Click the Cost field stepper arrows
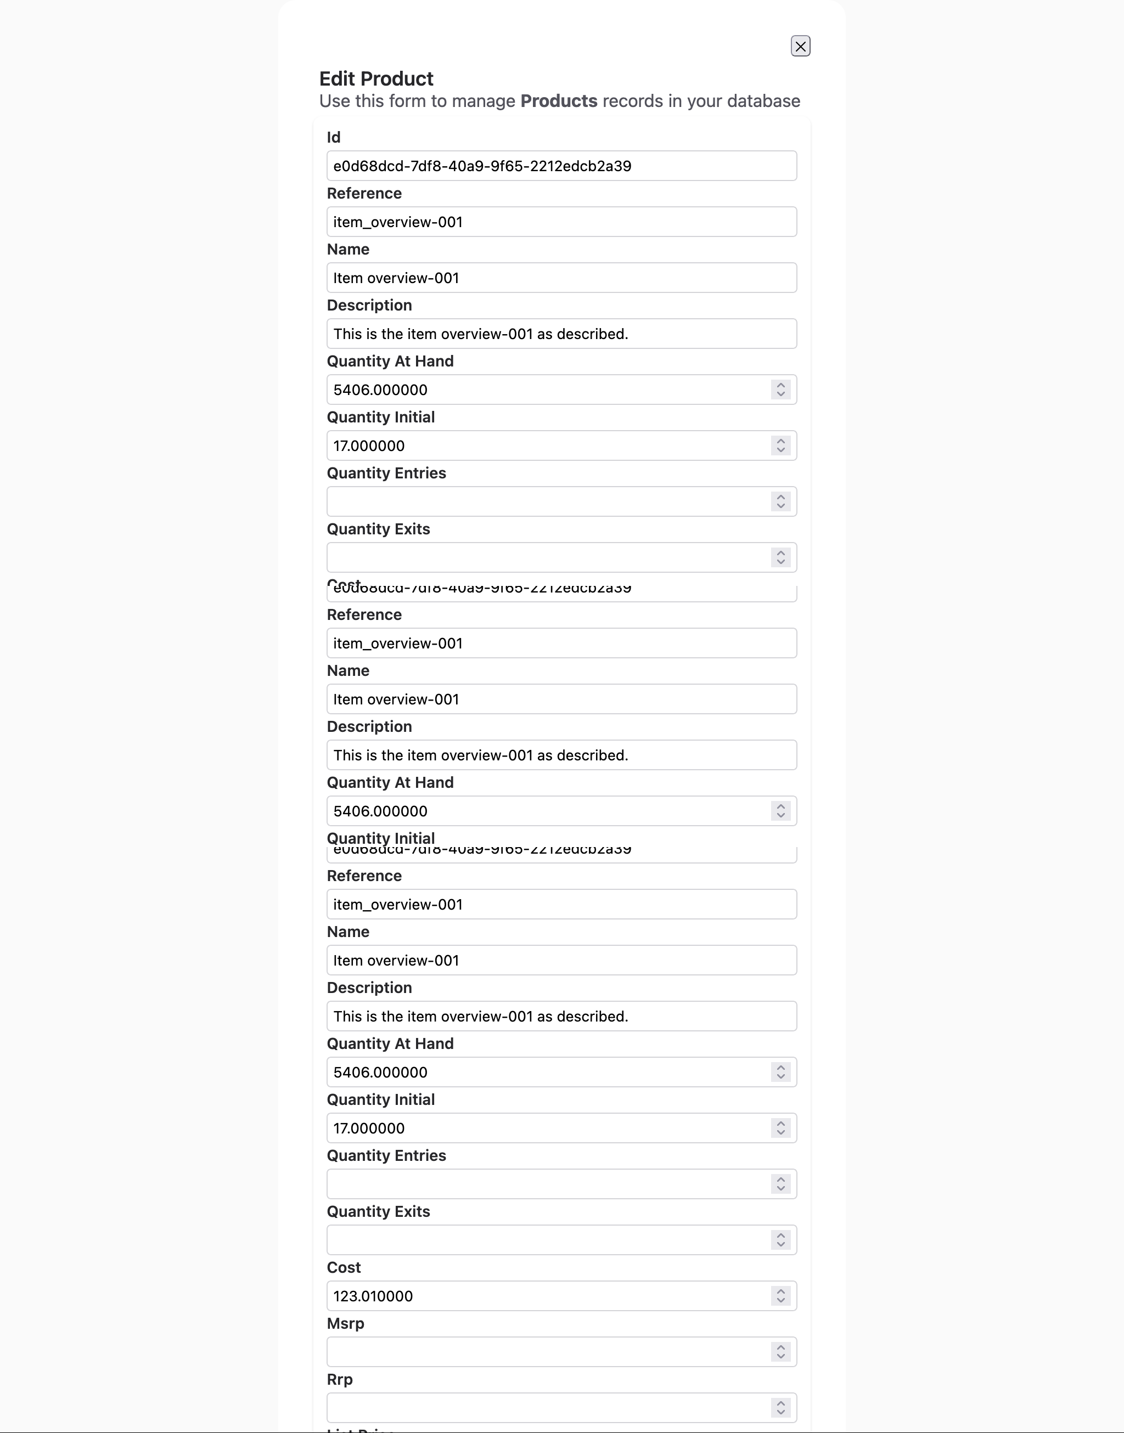This screenshot has height=1433, width=1124. tap(780, 1295)
